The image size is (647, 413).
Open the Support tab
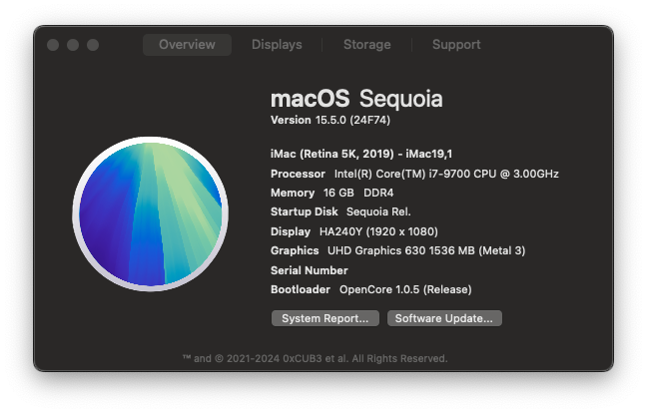click(456, 45)
